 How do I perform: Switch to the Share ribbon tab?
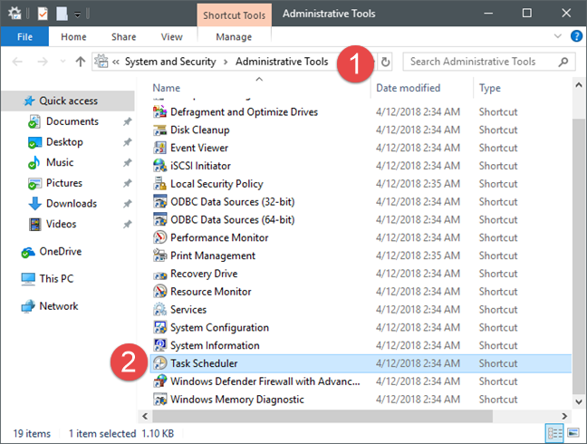pyautogui.click(x=123, y=36)
